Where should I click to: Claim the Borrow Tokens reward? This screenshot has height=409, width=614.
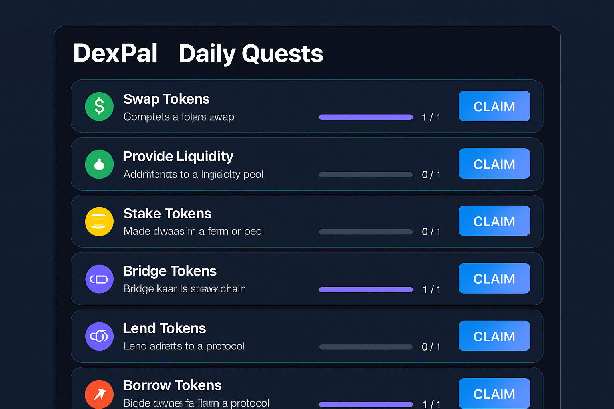click(x=494, y=394)
